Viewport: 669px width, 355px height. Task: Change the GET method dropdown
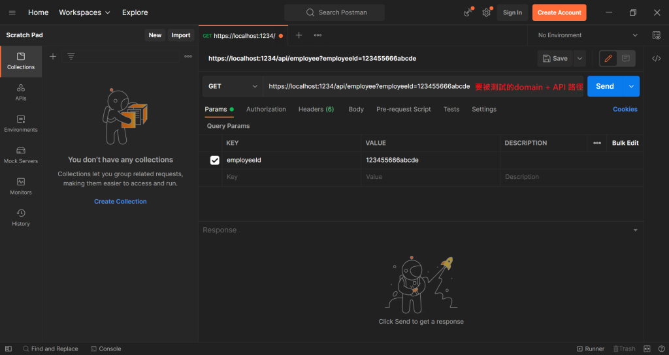[233, 86]
